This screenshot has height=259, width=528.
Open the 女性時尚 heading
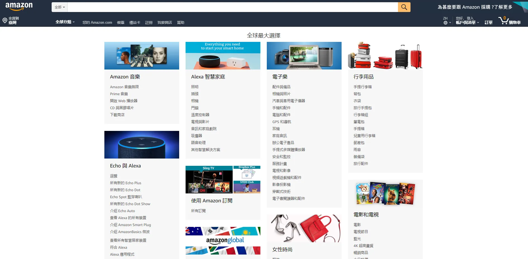pyautogui.click(x=282, y=250)
